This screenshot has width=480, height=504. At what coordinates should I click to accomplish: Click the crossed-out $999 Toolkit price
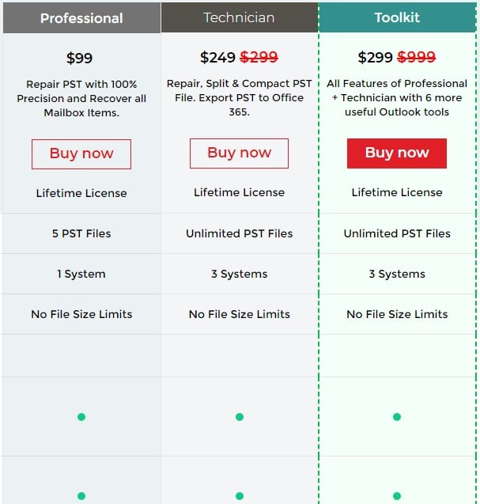tap(417, 58)
